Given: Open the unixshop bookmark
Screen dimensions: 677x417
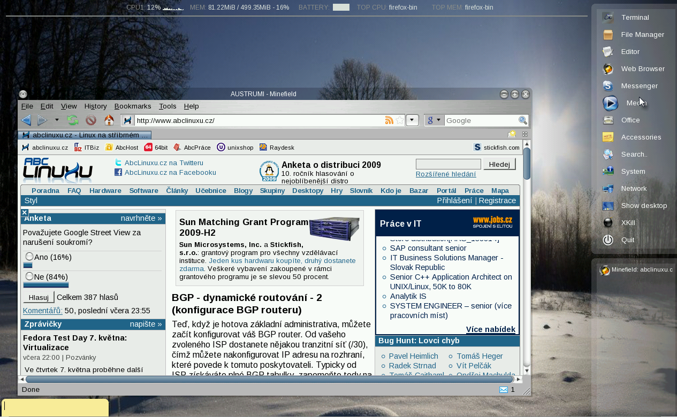Looking at the screenshot, I should pyautogui.click(x=235, y=148).
